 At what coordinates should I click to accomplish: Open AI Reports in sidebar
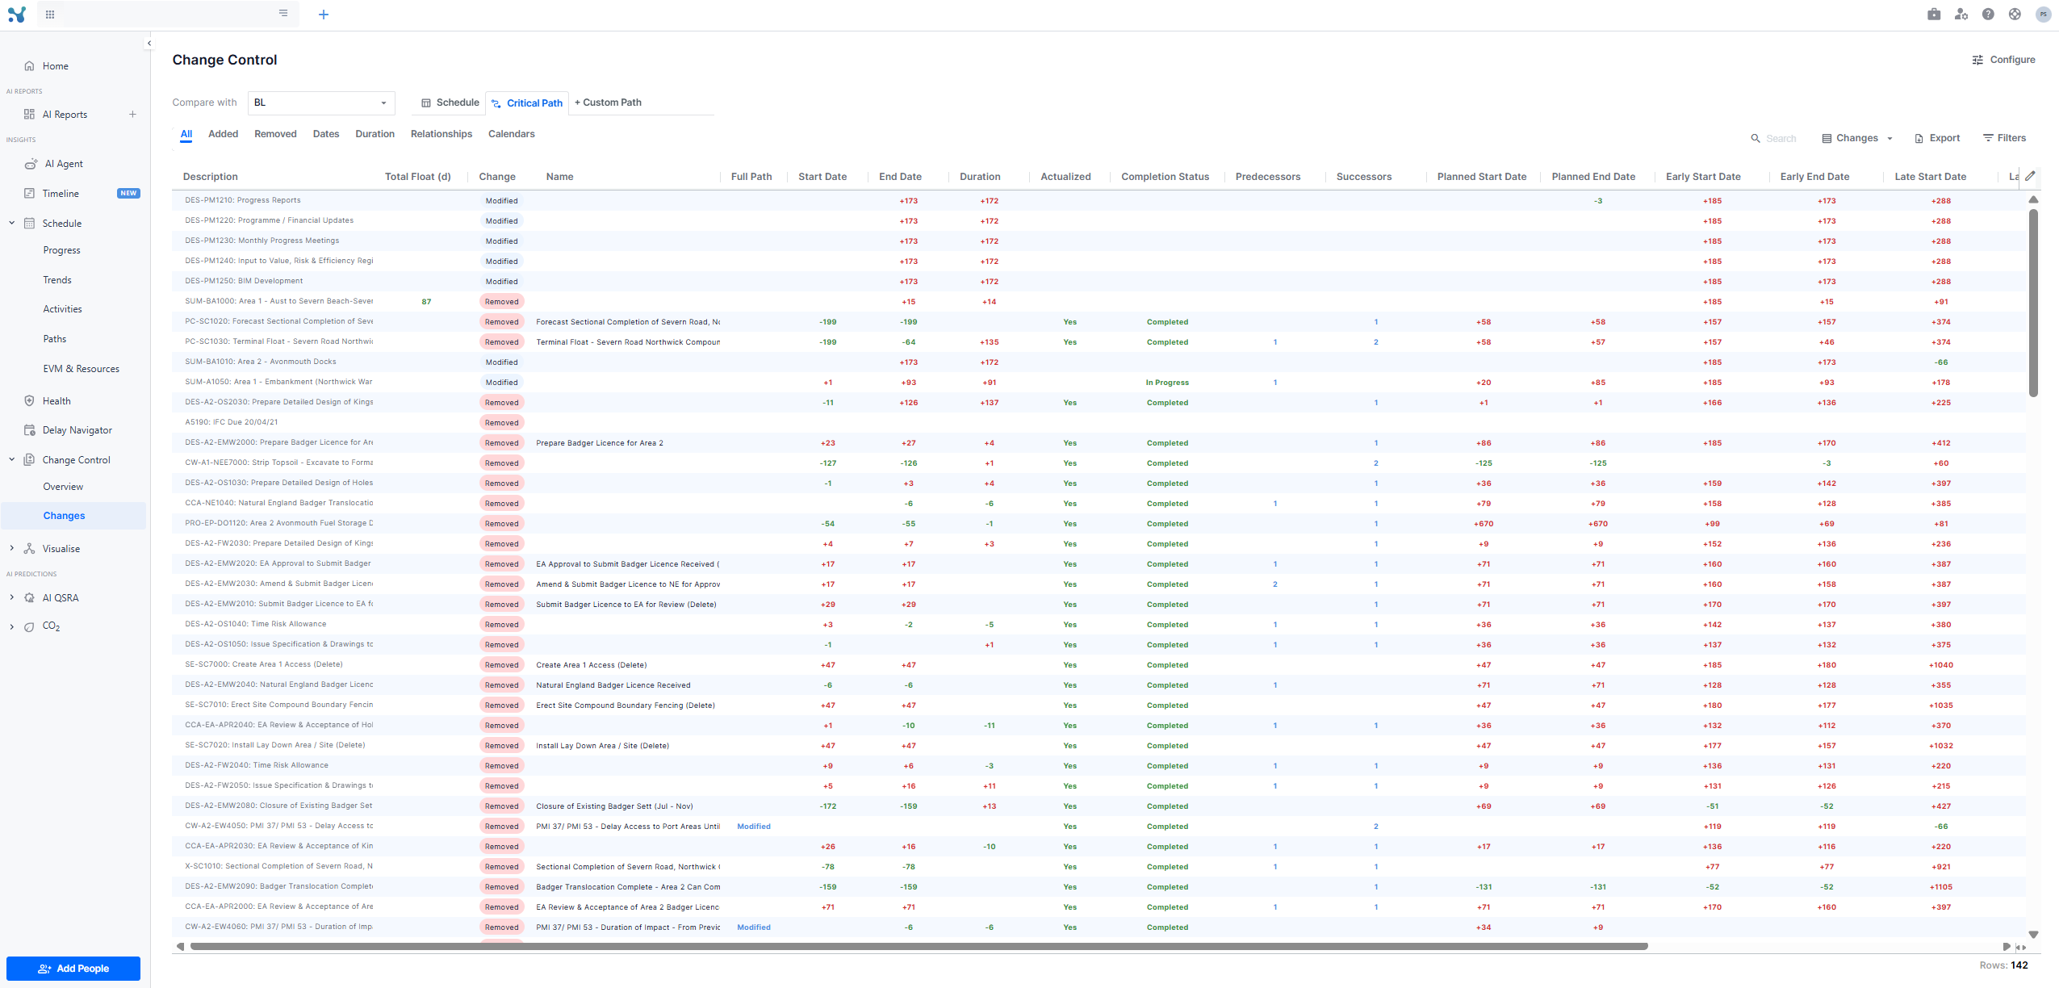65,115
